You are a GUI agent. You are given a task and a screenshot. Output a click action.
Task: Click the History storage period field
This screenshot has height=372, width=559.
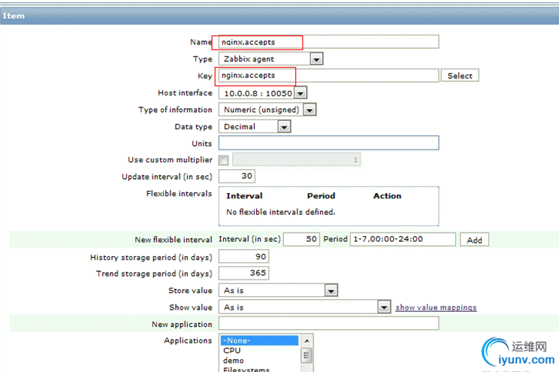tap(243, 256)
